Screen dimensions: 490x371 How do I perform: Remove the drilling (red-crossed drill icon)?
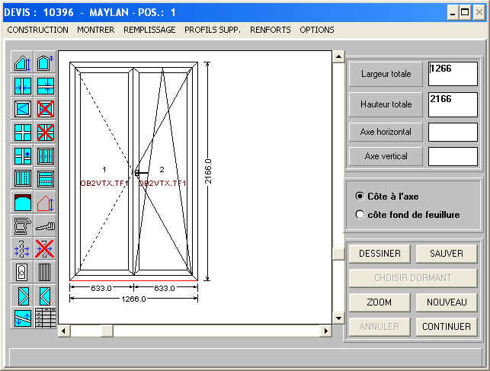tap(45, 248)
